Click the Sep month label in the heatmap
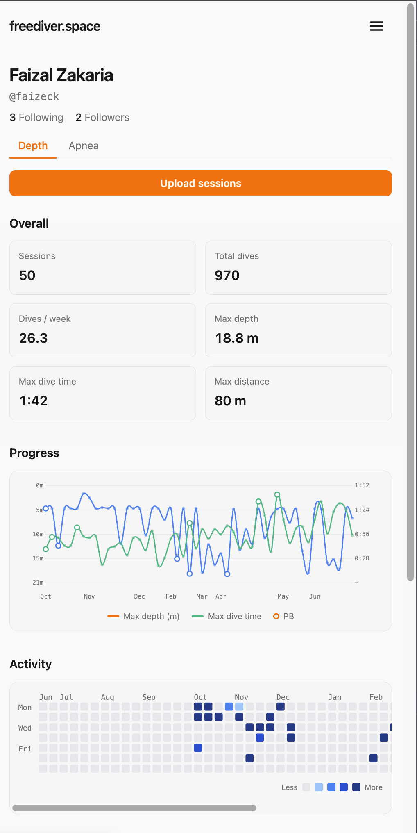The width and height of the screenshot is (417, 833). coord(149,697)
